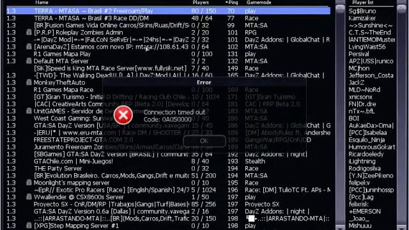Click the Player list header
The width and height of the screenshot is (409, 230).
pyautogui.click(x=363, y=3)
